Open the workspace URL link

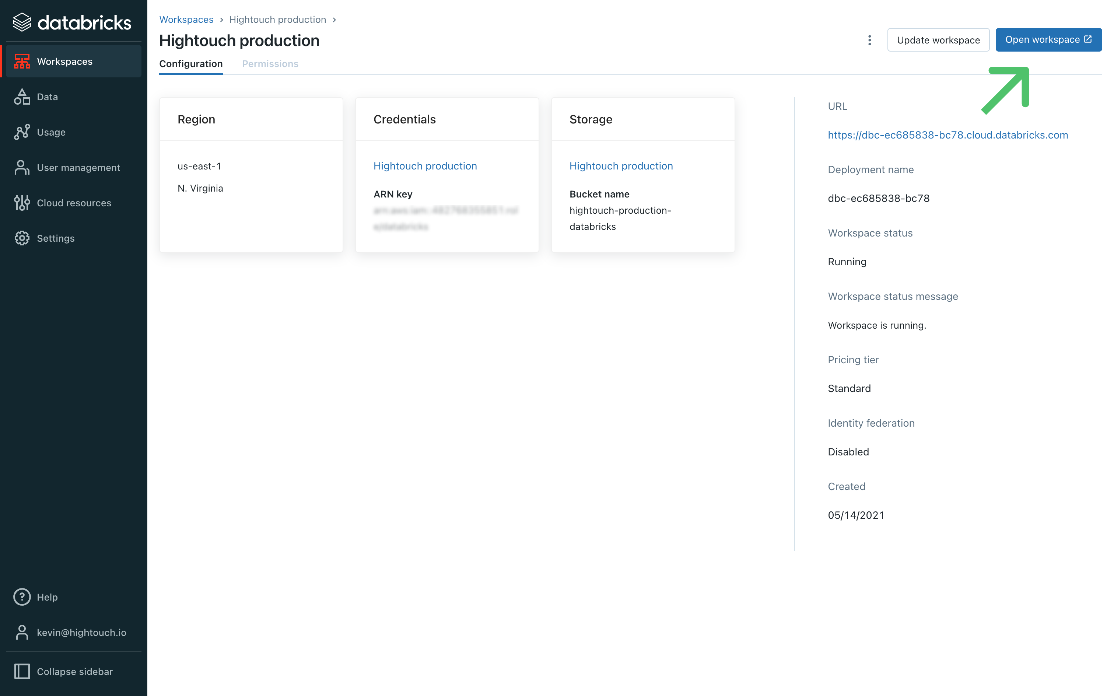point(948,135)
